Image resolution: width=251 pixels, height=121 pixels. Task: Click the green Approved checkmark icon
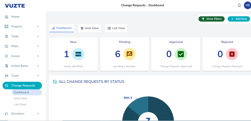(181, 54)
